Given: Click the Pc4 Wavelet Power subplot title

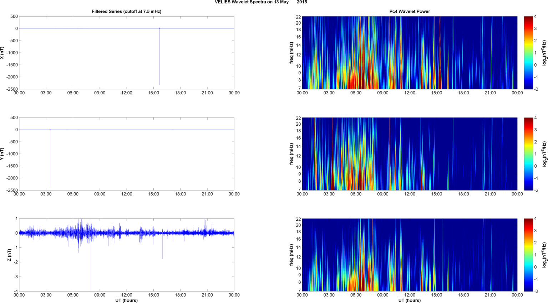Looking at the screenshot, I should (x=409, y=11).
